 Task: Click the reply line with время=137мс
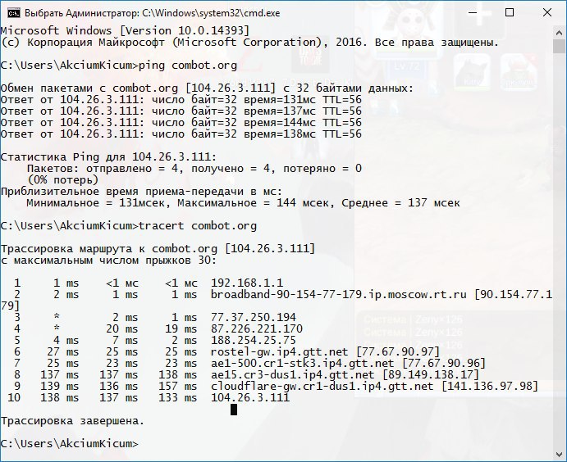(181, 111)
